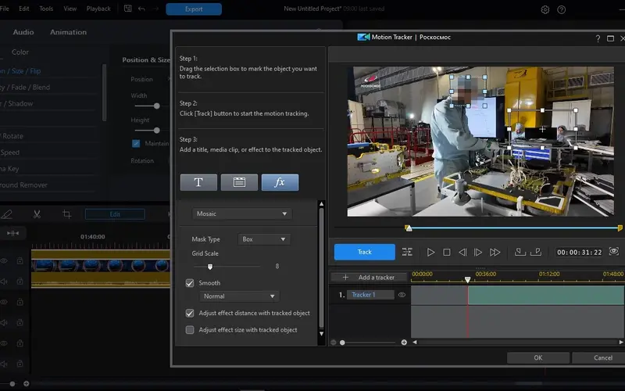Set the mark-in position icon
The width and height of the screenshot is (625, 391).
pyautogui.click(x=520, y=252)
